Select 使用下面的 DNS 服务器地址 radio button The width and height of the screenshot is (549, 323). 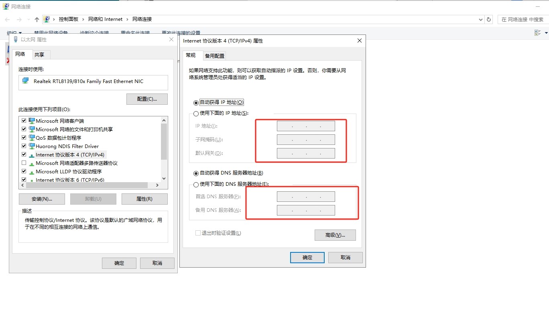(196, 185)
